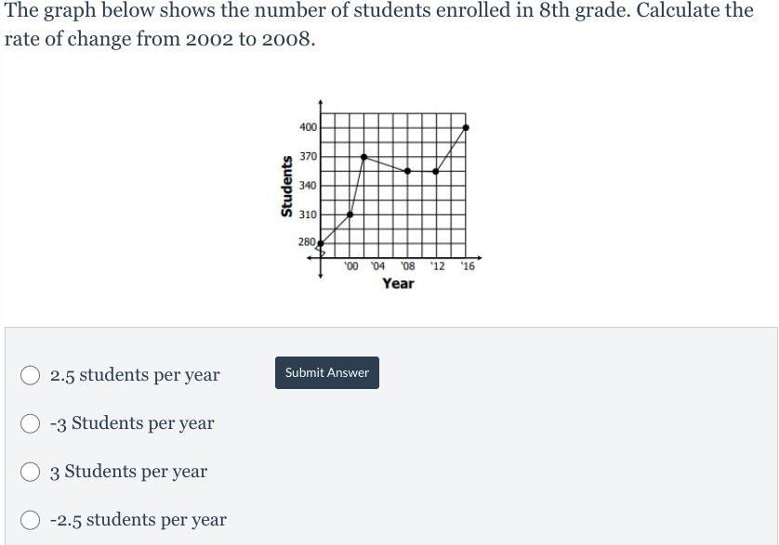Click the '16 label on the x-axis
Image resolution: width=779 pixels, height=545 pixels.
(x=467, y=266)
